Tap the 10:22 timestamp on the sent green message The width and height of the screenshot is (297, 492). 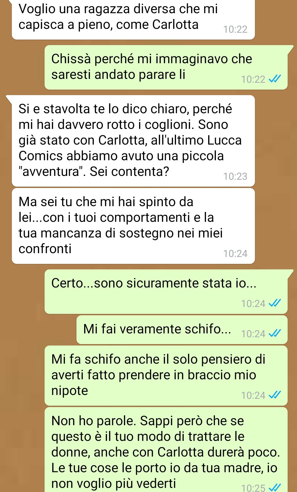point(253,79)
